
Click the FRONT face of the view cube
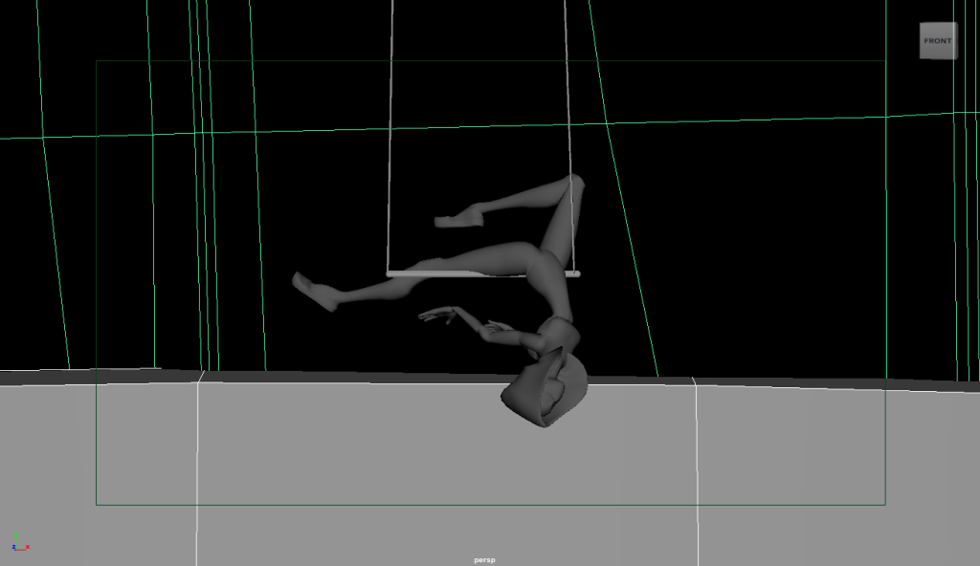(937, 40)
